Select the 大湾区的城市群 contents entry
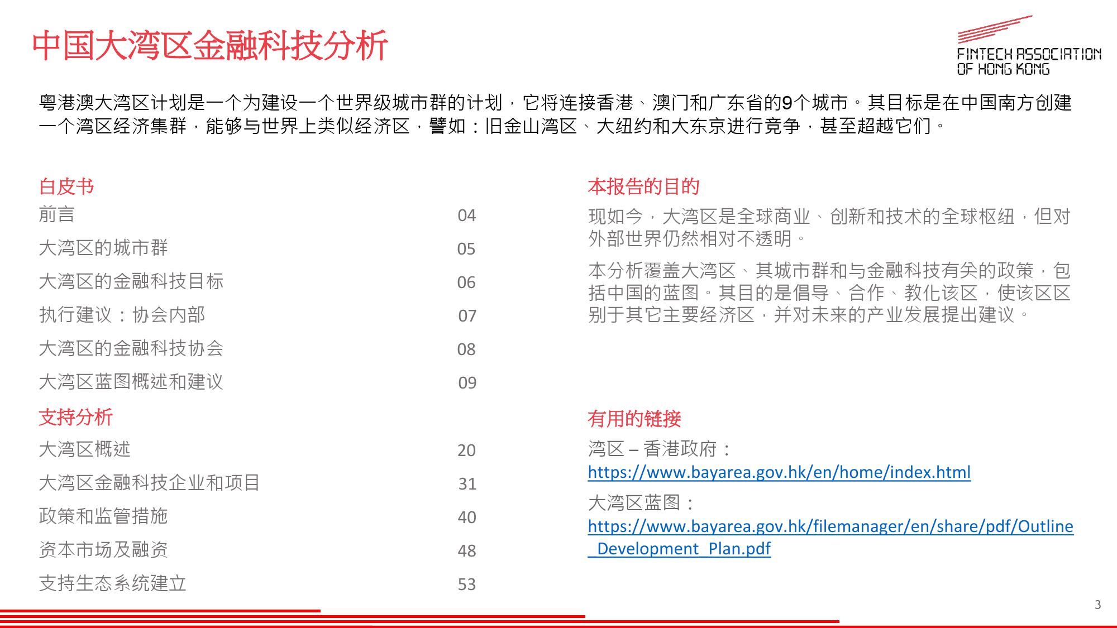1117x628 pixels. pos(103,248)
